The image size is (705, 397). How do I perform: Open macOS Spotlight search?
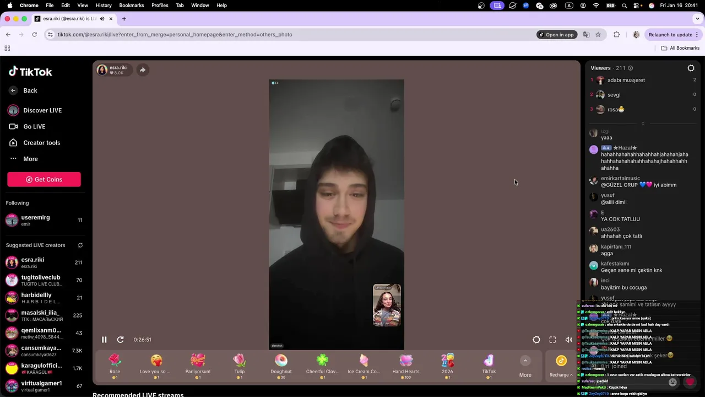point(624,6)
